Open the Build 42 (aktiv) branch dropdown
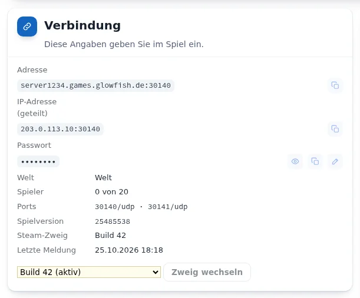The height and width of the screenshot is (298, 360). click(x=89, y=272)
